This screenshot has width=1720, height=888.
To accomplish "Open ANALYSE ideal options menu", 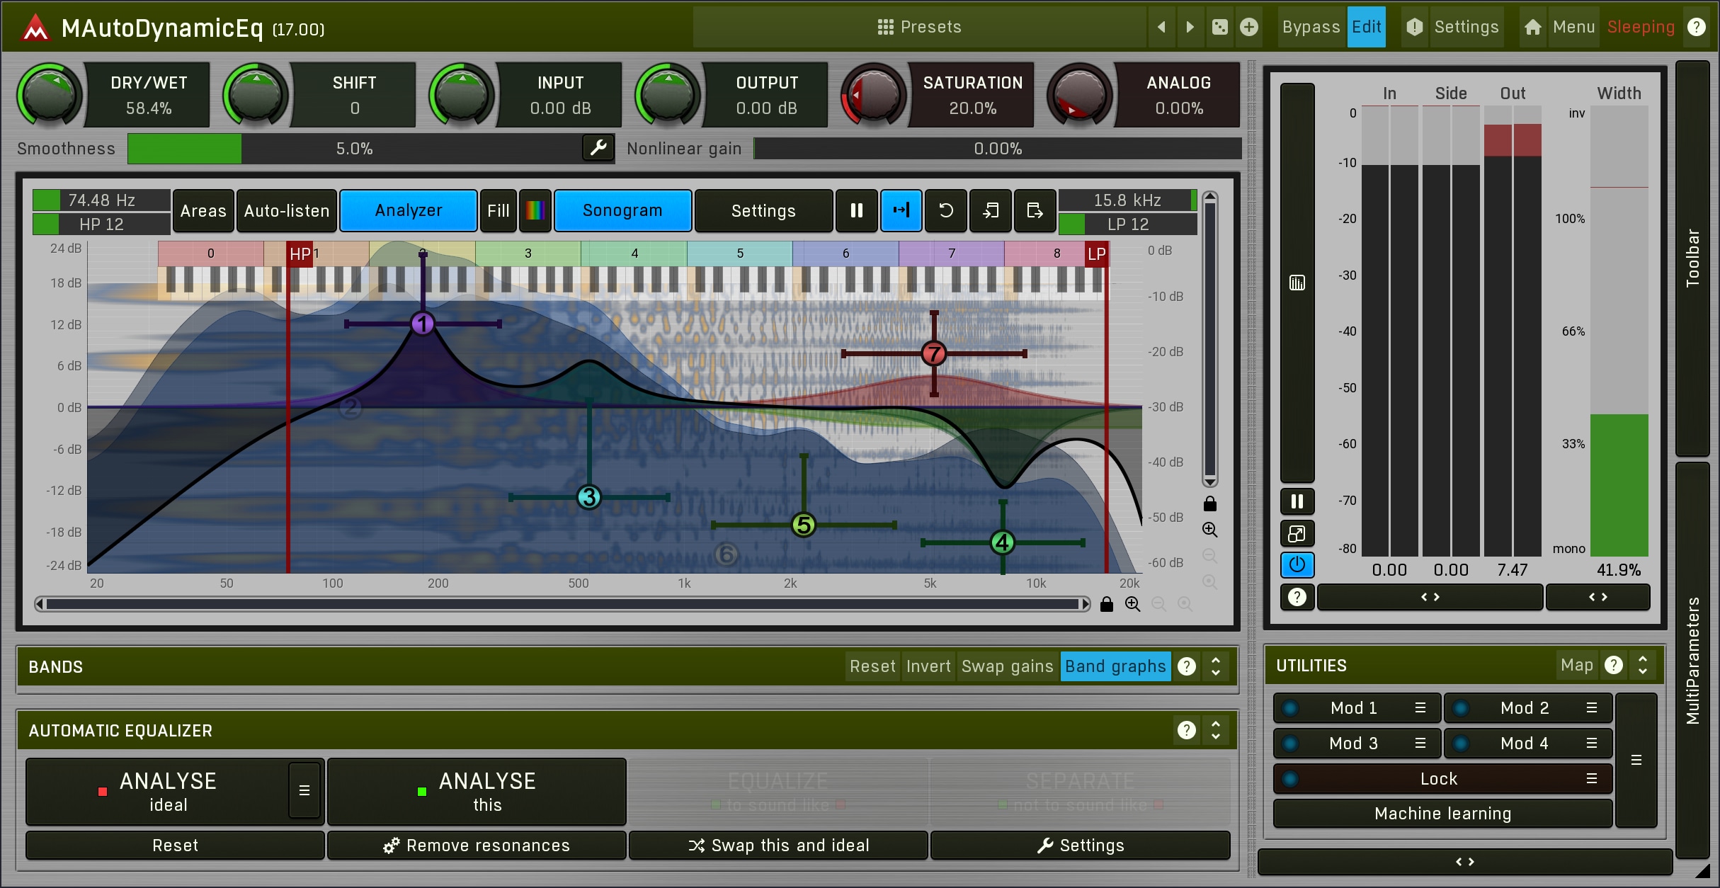I will [304, 790].
